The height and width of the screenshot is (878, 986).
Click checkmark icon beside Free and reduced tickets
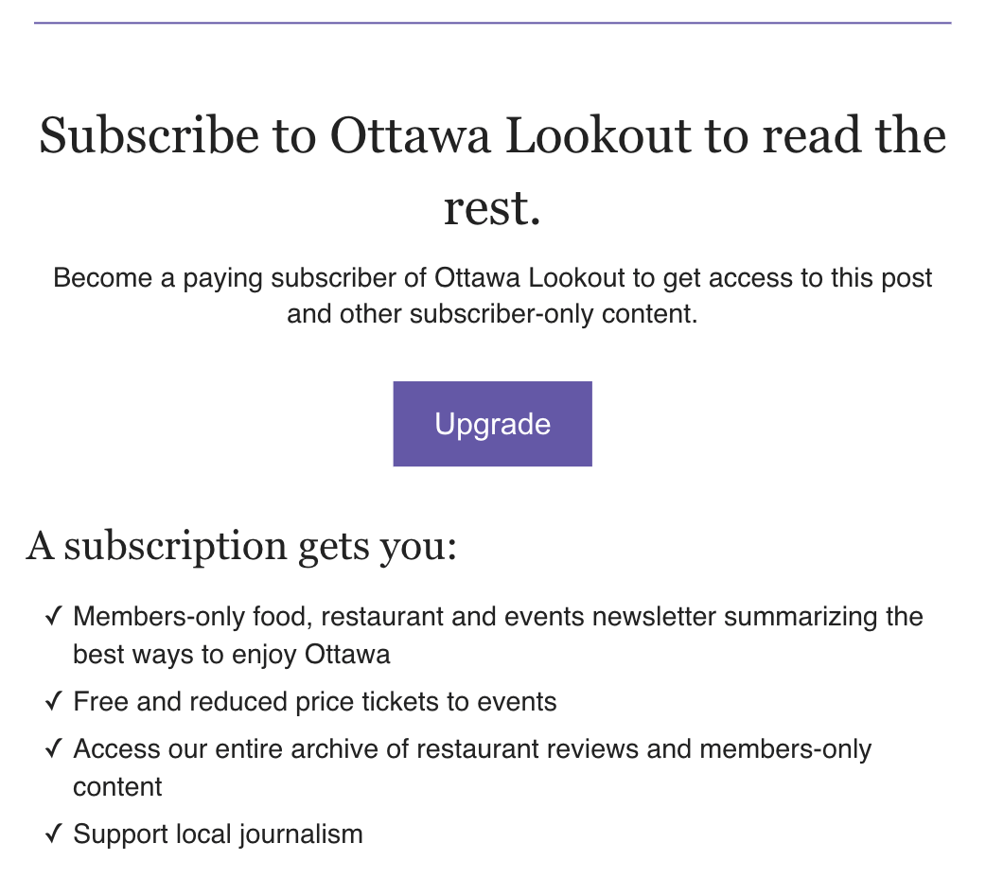[x=54, y=701]
